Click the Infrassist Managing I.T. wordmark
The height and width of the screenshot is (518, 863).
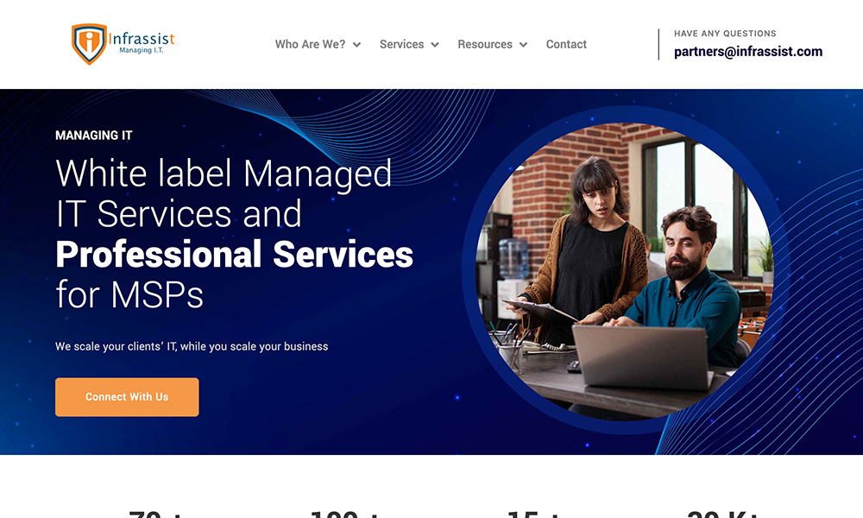[142, 43]
